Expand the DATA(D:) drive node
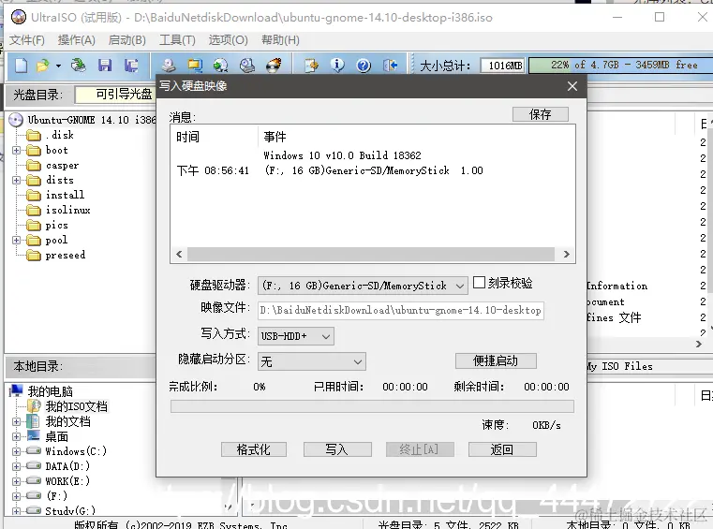 coord(16,466)
